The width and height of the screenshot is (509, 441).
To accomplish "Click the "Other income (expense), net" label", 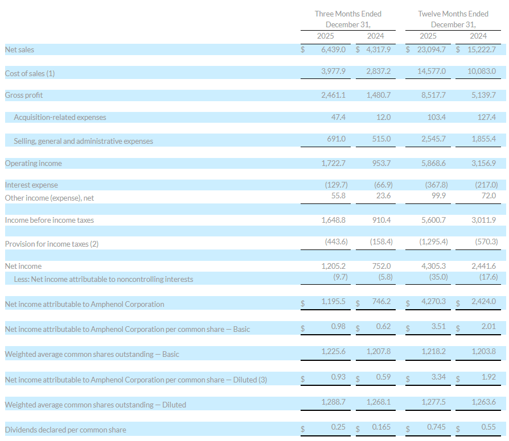I will pyautogui.click(x=49, y=198).
